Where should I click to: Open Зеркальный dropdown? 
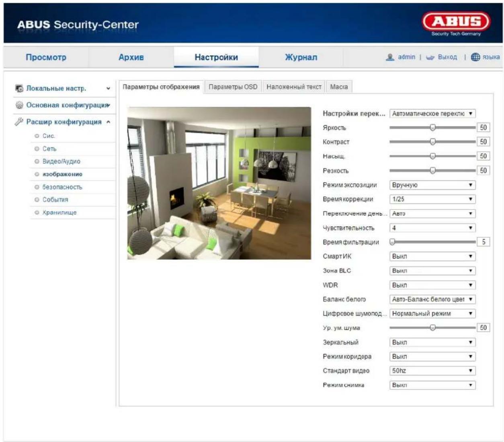tap(432, 342)
